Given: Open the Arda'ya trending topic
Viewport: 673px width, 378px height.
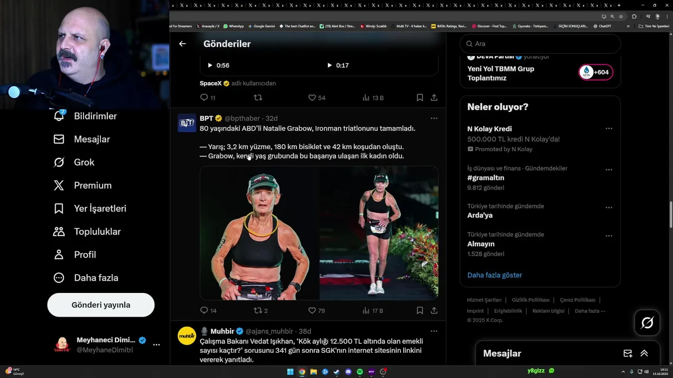Looking at the screenshot, I should pos(480,215).
